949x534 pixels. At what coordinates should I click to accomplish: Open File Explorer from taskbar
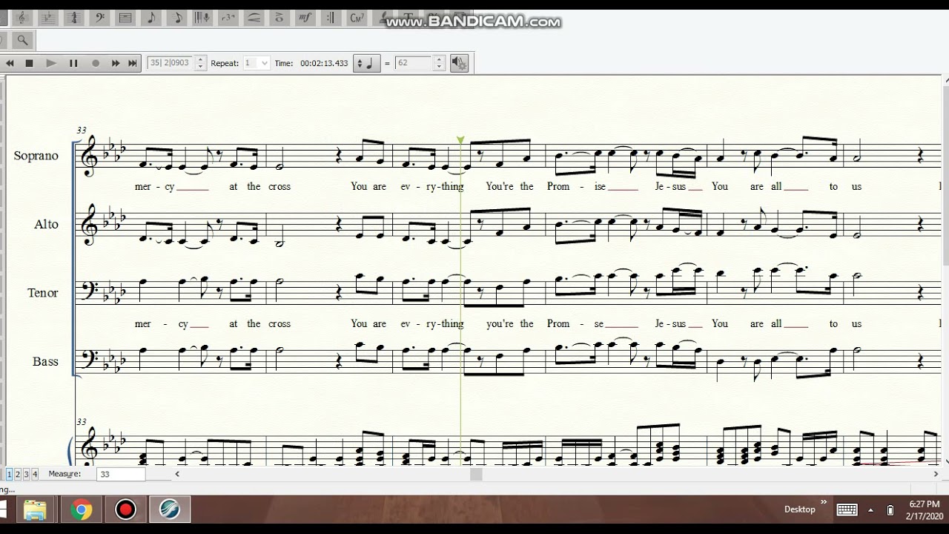[36, 510]
